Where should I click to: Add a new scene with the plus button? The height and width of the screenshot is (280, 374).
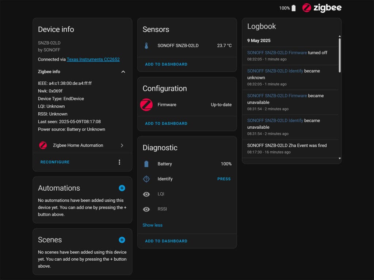coord(122,240)
